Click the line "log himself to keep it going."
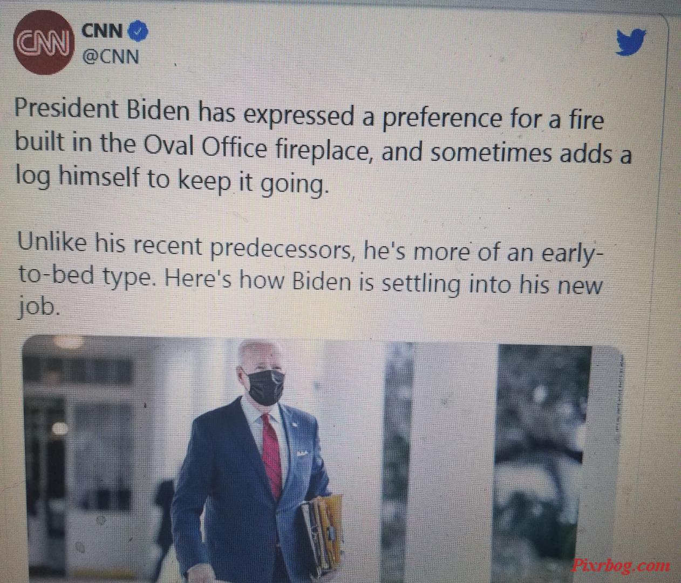Screen dimensions: 681x583 (171, 181)
